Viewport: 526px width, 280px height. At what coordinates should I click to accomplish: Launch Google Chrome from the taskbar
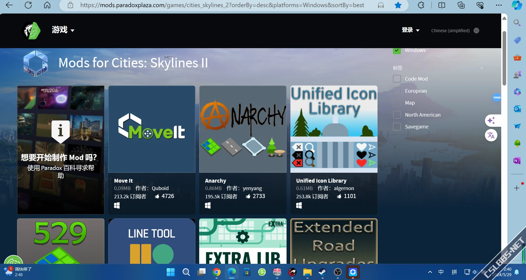coord(217,272)
